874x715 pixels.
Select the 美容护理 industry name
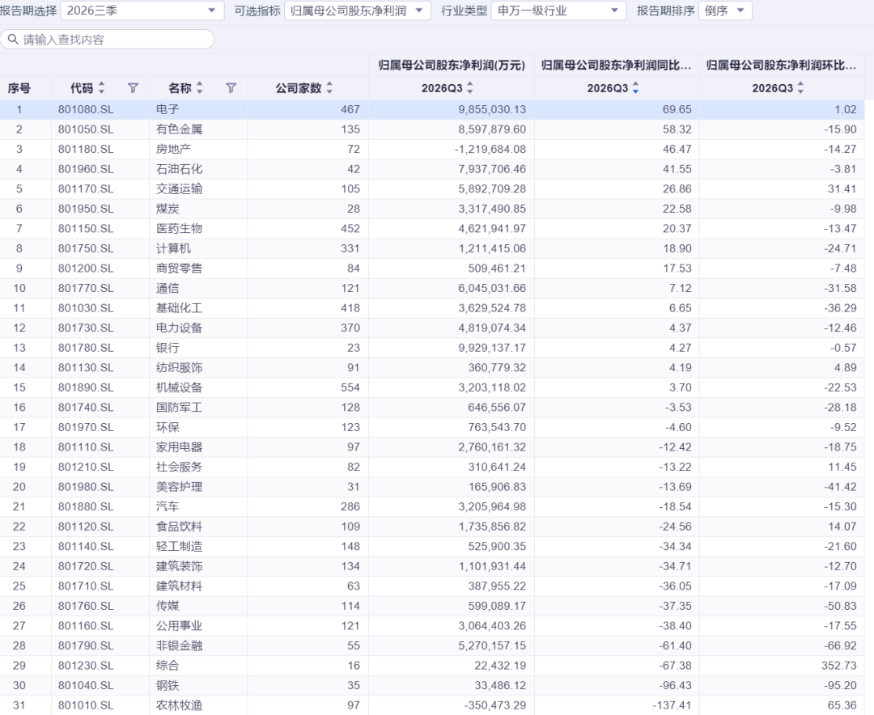coord(180,487)
